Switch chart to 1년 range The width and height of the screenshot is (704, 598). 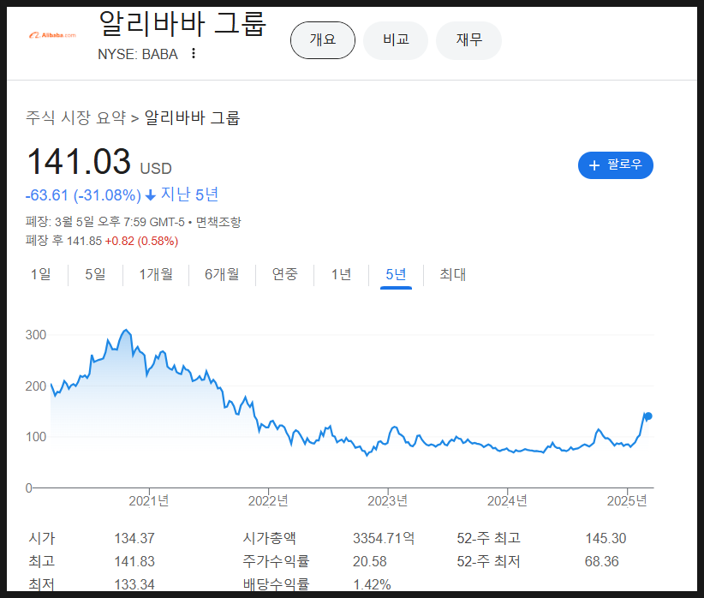(x=341, y=274)
